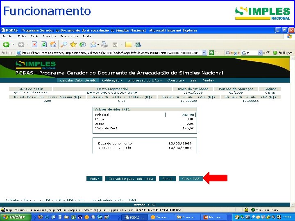Open the Impressão do DAS page menu
The image size is (295, 221).
click(x=145, y=80)
